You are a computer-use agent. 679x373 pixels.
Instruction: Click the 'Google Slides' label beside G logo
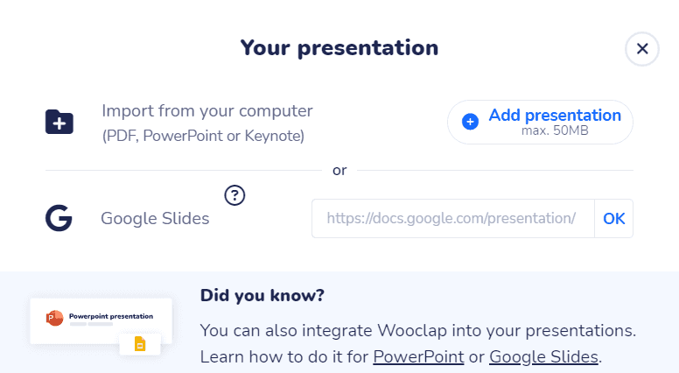[x=155, y=218]
